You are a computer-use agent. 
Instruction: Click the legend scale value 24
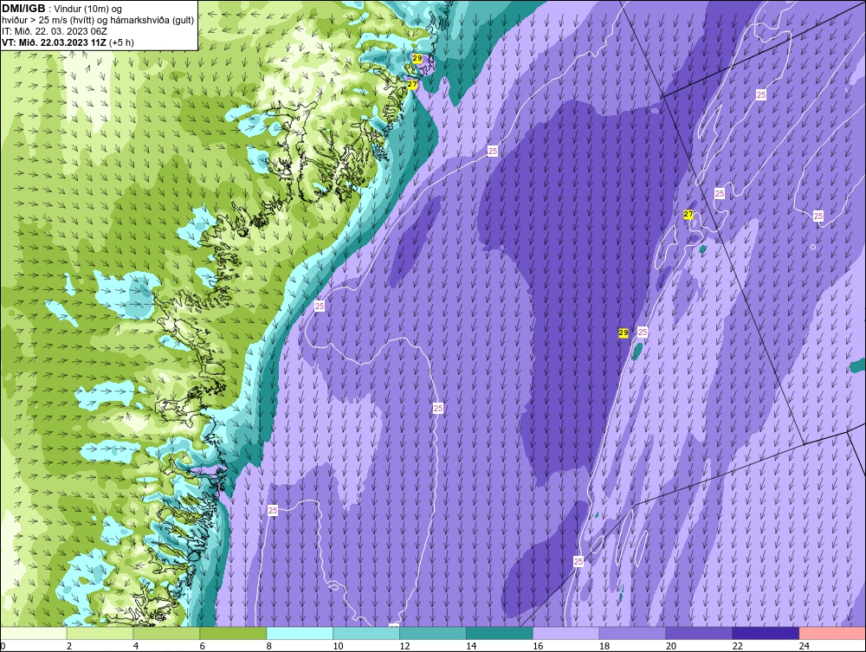(805, 646)
